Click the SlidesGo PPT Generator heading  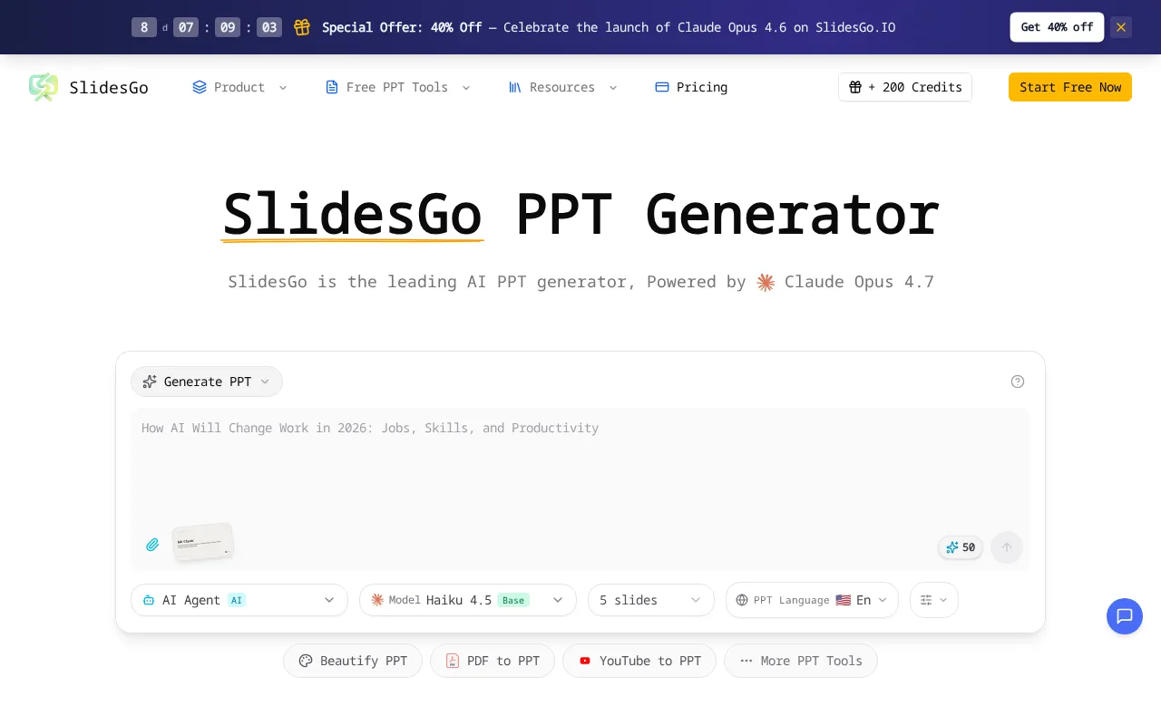[580, 216]
